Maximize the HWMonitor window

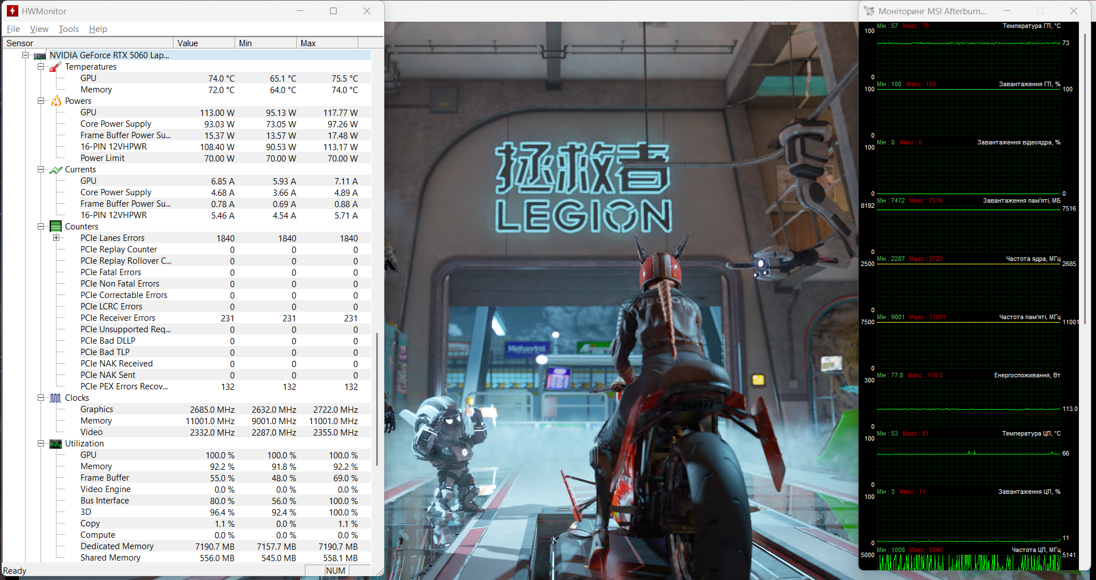tap(333, 11)
